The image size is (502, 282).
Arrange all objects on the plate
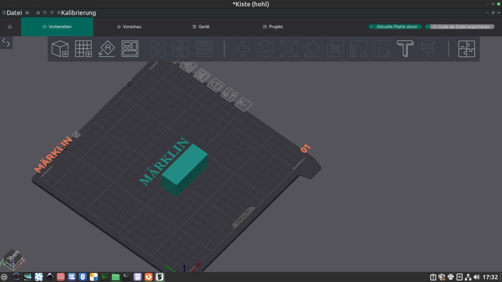click(x=130, y=49)
